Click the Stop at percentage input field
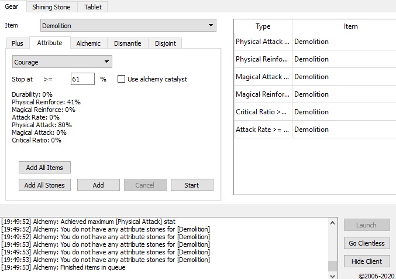The width and height of the screenshot is (396, 279). (82, 79)
